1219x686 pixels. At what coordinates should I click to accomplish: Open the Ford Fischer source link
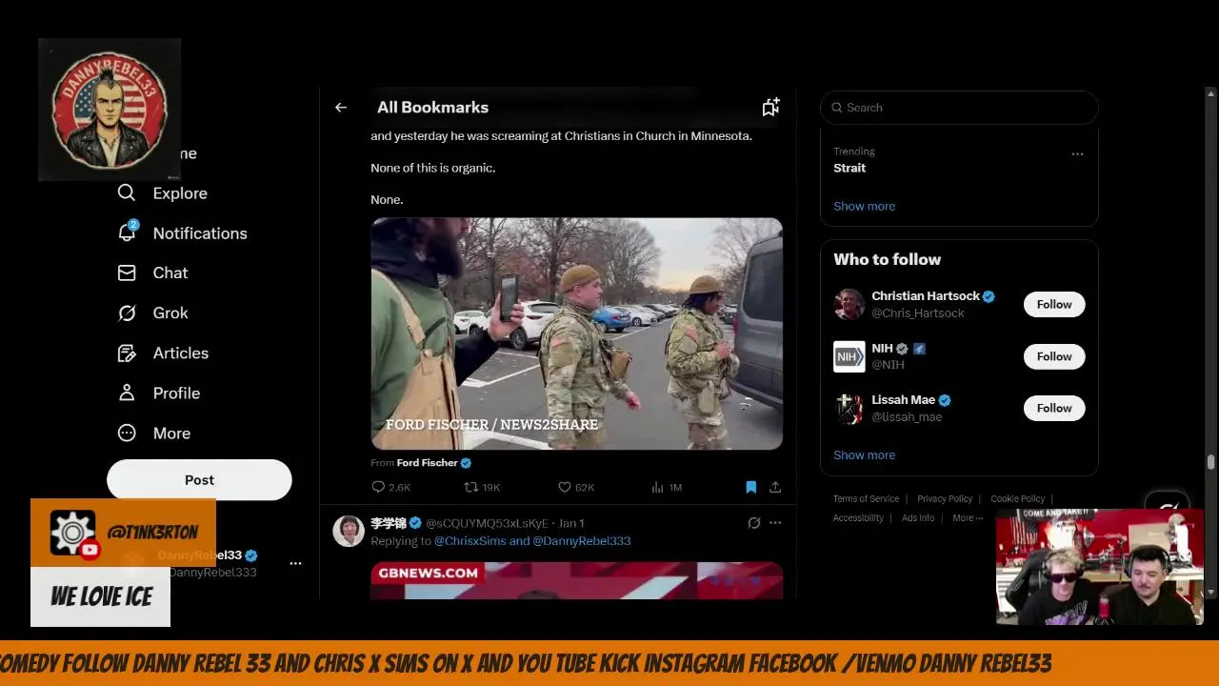click(428, 462)
